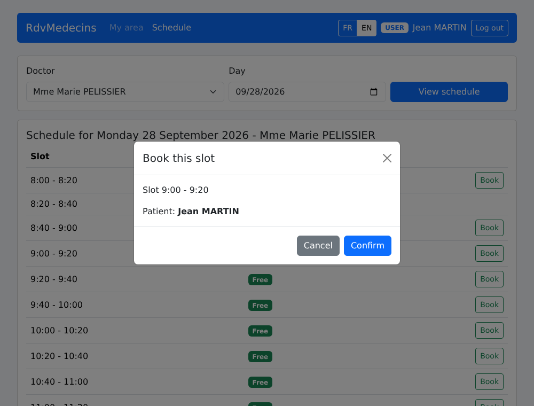Image resolution: width=534 pixels, height=406 pixels.
Task: Click the Slot 9:00 - 9:20 text in dialog
Action: tap(175, 190)
